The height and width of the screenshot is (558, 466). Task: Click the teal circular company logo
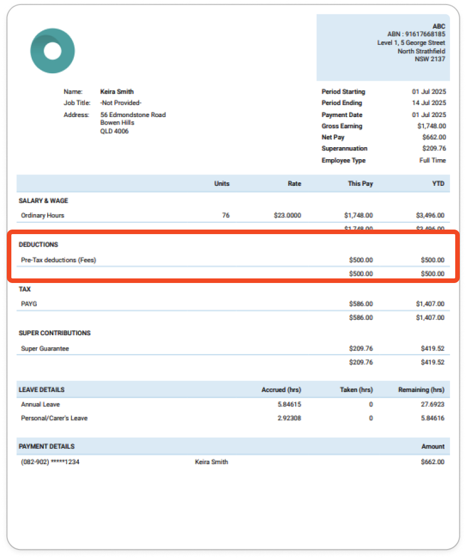click(x=53, y=51)
